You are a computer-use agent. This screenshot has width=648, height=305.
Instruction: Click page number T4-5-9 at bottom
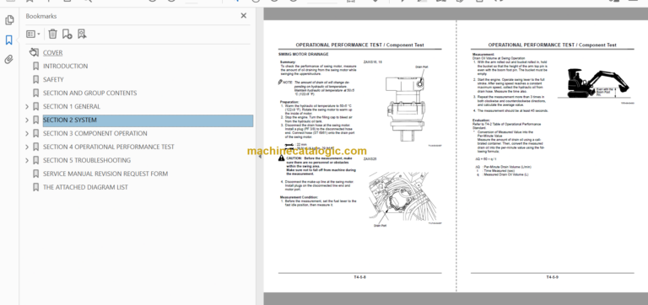pyautogui.click(x=552, y=277)
